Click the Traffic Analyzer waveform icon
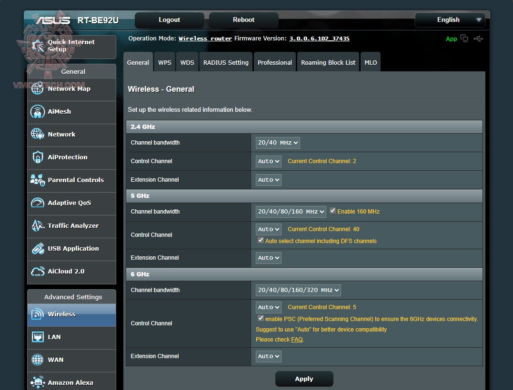Screen dimensions: 513x390 [38, 225]
